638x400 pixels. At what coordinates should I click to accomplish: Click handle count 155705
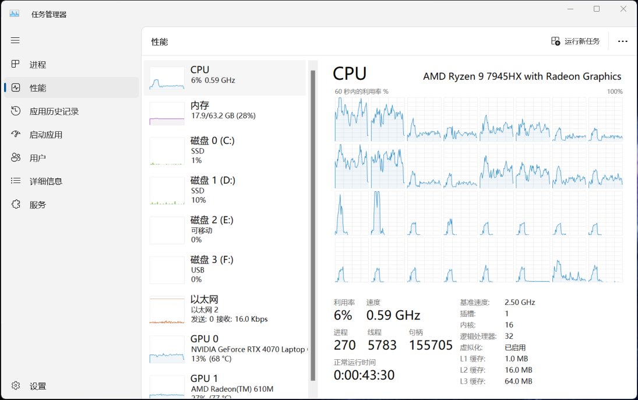431,345
